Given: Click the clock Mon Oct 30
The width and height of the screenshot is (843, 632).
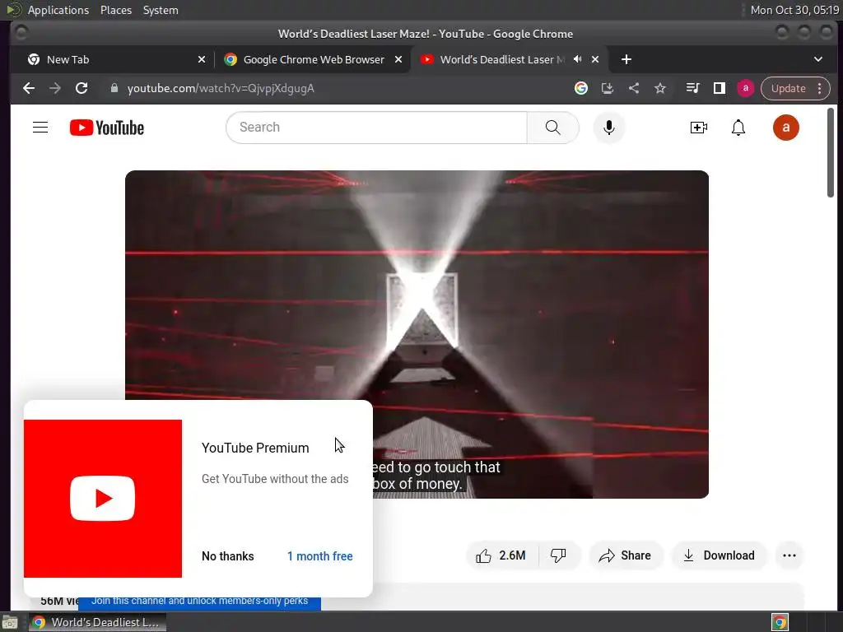Looking at the screenshot, I should point(794,10).
